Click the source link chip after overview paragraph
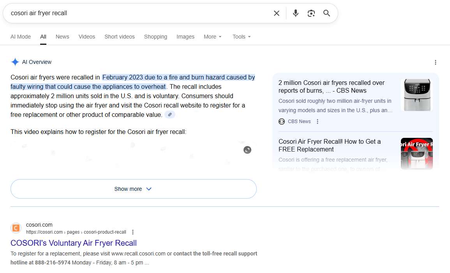The image size is (450, 273). click(170, 115)
